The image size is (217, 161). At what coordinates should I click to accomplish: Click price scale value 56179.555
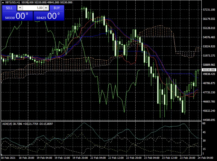[x=209, y=19]
